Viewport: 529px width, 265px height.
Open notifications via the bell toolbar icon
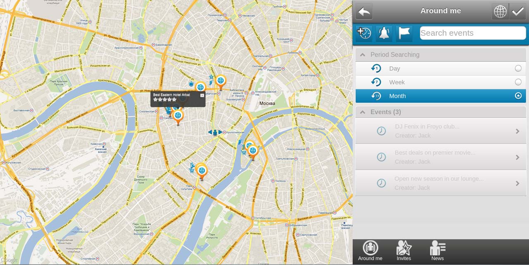(x=384, y=33)
